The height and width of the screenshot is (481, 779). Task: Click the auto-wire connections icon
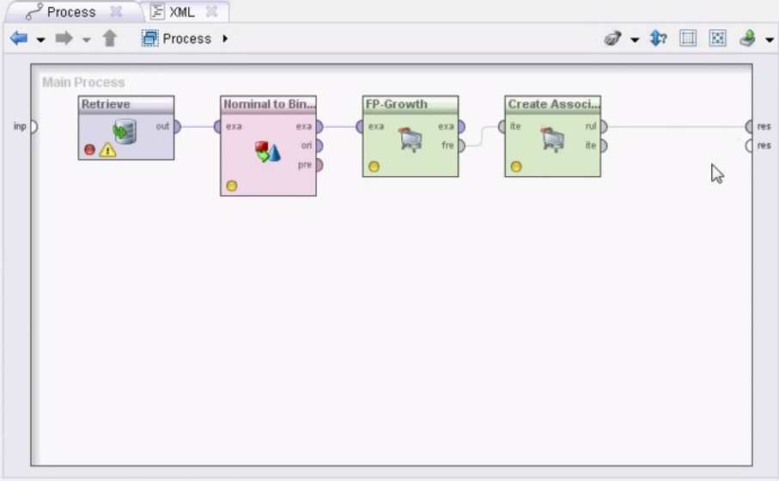click(612, 39)
